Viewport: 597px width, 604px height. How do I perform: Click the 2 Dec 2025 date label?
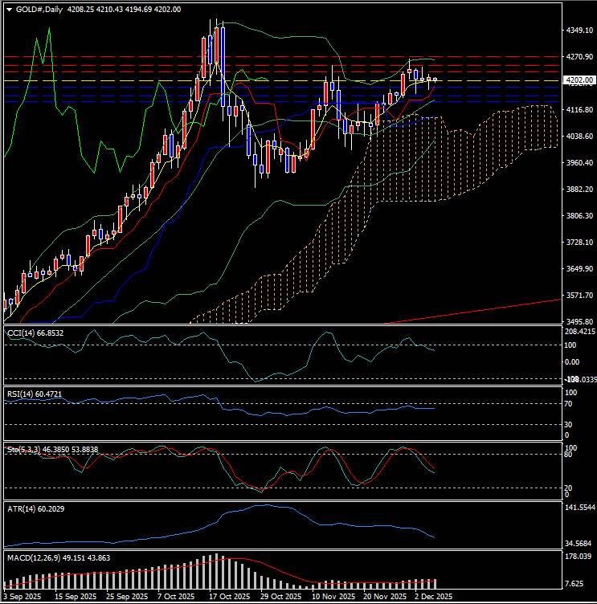(x=435, y=597)
